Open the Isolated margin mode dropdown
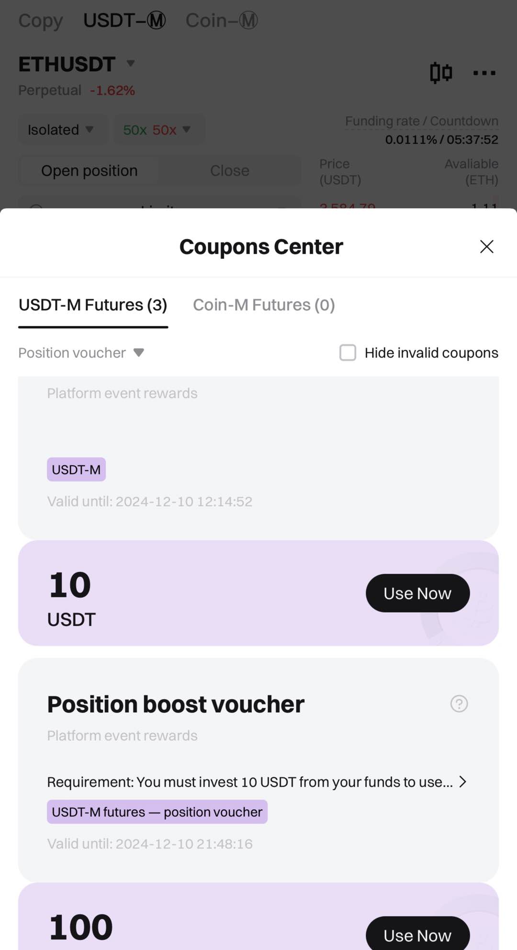 coord(61,130)
